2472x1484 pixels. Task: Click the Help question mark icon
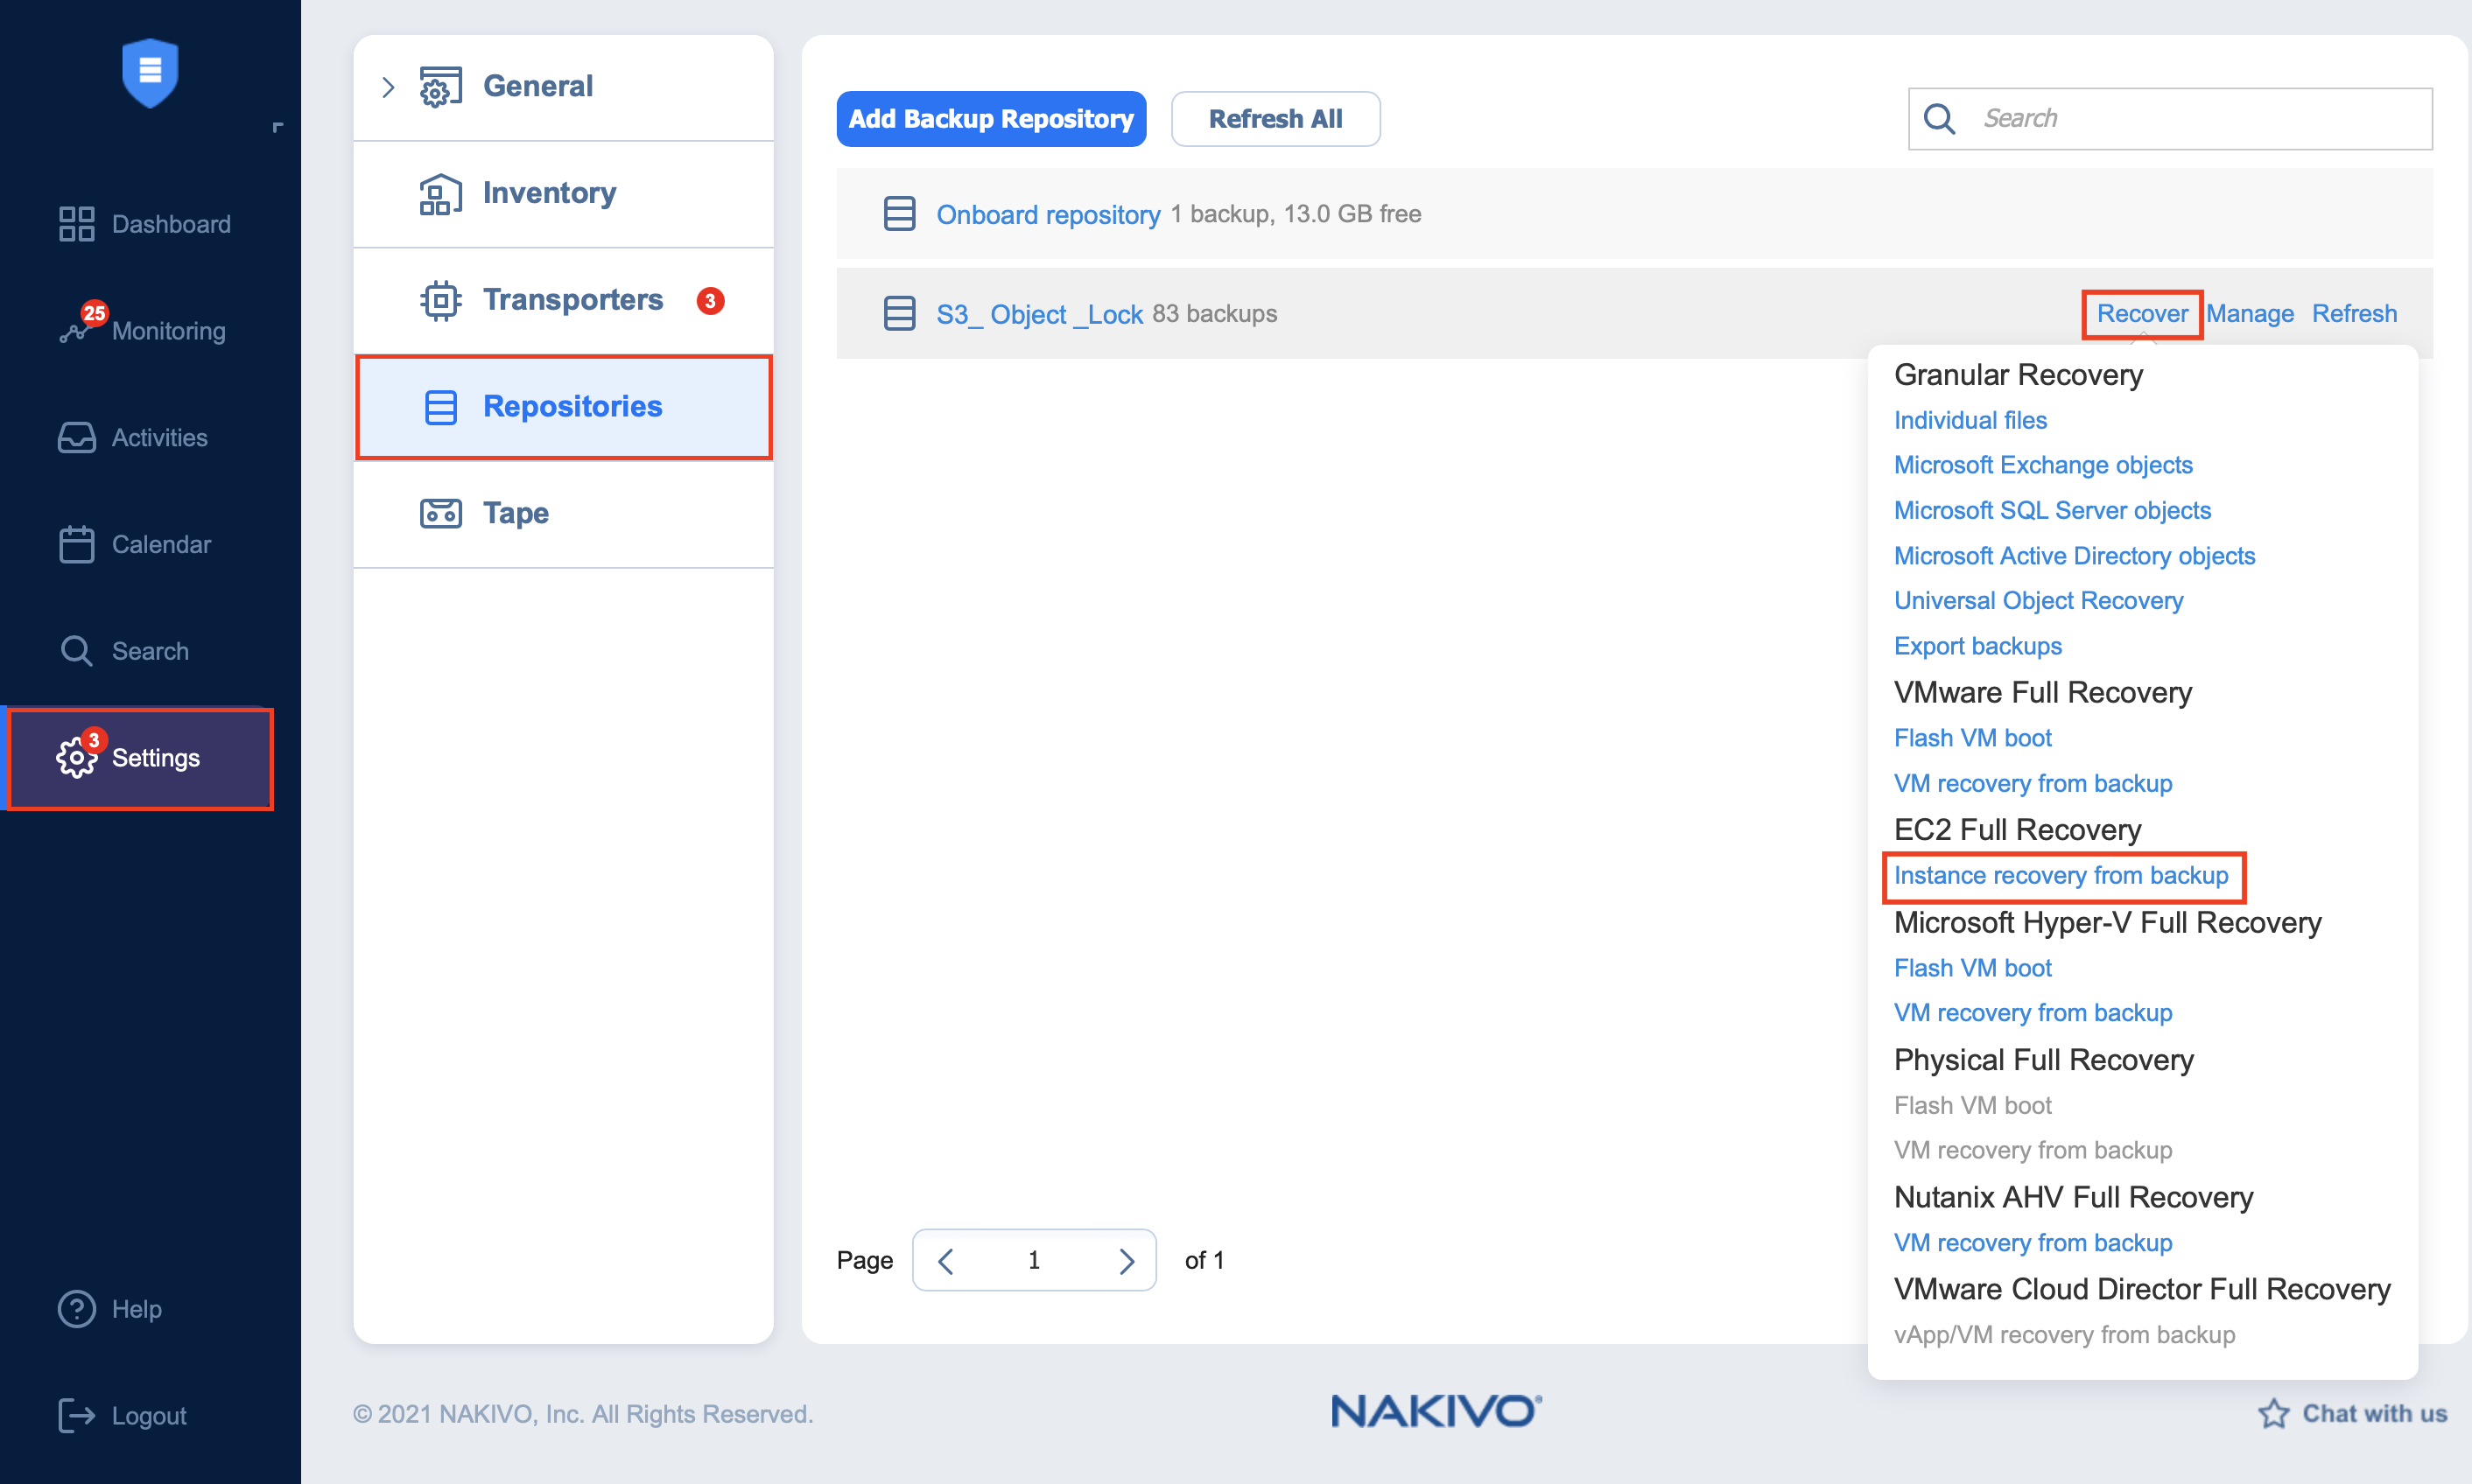77,1309
